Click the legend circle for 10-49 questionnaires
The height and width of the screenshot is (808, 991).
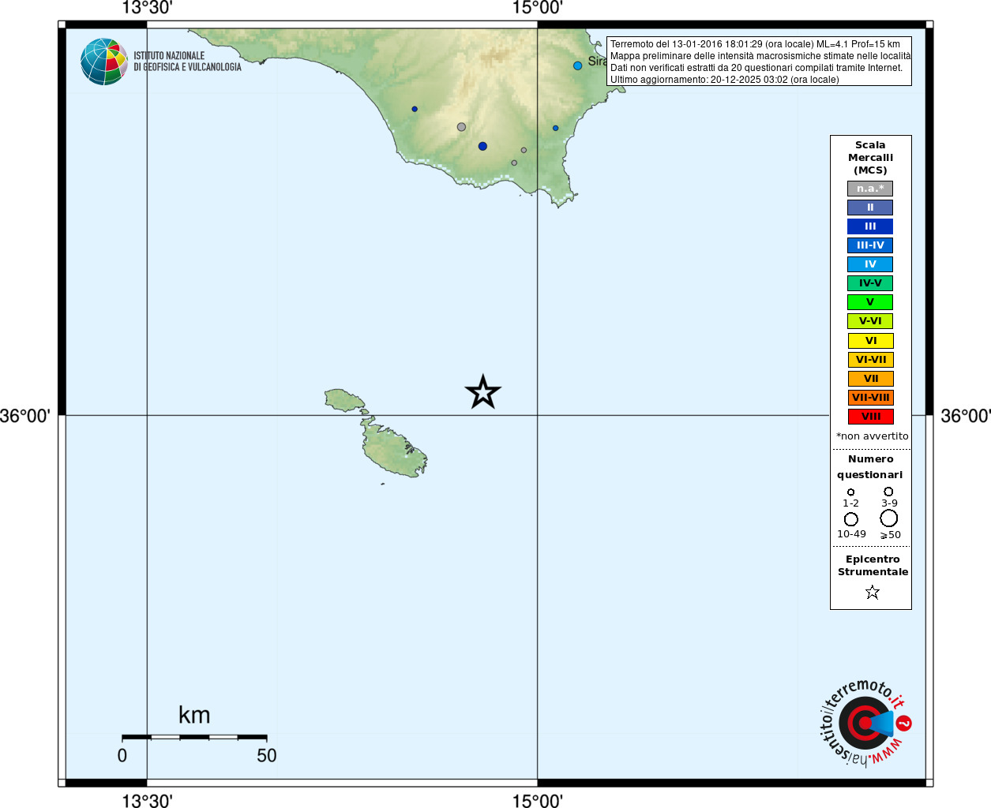click(851, 519)
